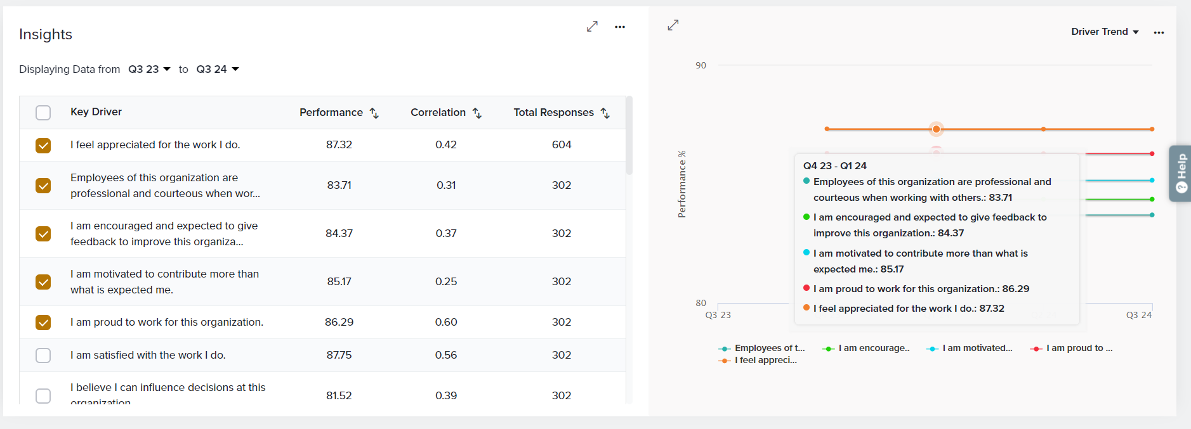Screen dimensions: 1191x429
Task: Toggle 'I am motivated...' legend series
Action: 970,348
